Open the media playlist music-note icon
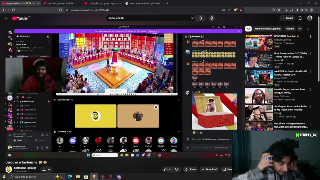The height and width of the screenshot is (180, 320). (291, 10)
